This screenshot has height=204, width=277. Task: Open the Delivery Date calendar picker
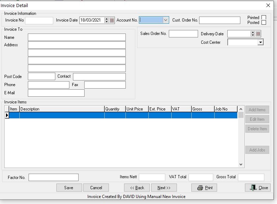258,34
